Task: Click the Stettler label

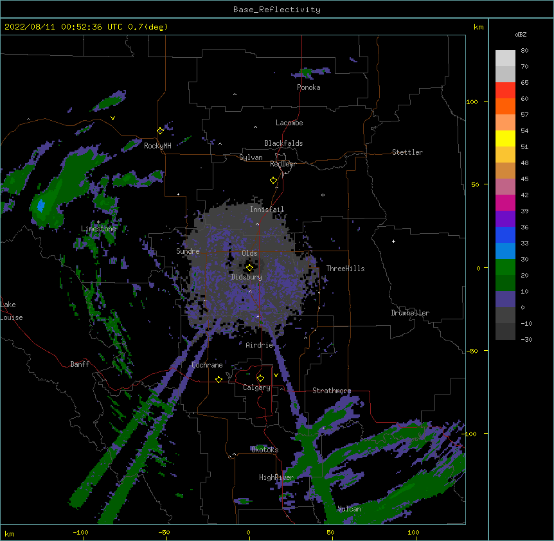Action: tap(407, 152)
